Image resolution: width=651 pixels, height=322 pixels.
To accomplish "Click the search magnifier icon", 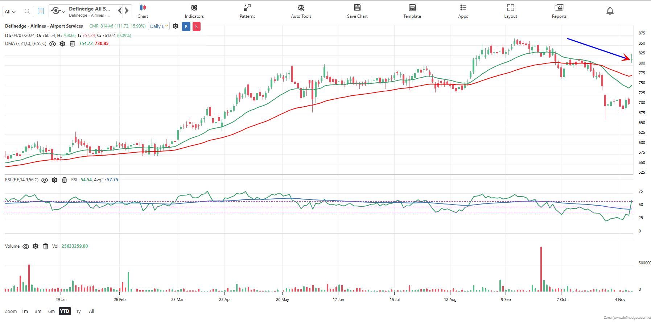I will point(27,11).
